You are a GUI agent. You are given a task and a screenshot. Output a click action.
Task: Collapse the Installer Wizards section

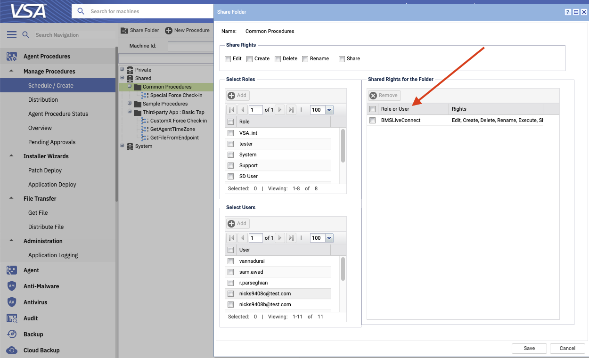11,156
